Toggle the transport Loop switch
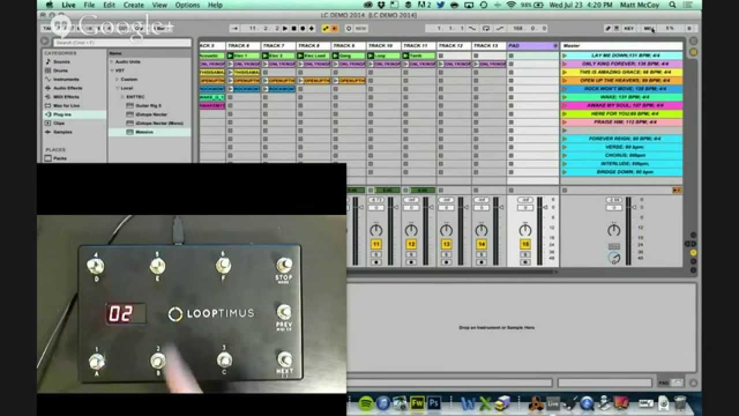739x416 pixels. pyautogui.click(x=486, y=28)
